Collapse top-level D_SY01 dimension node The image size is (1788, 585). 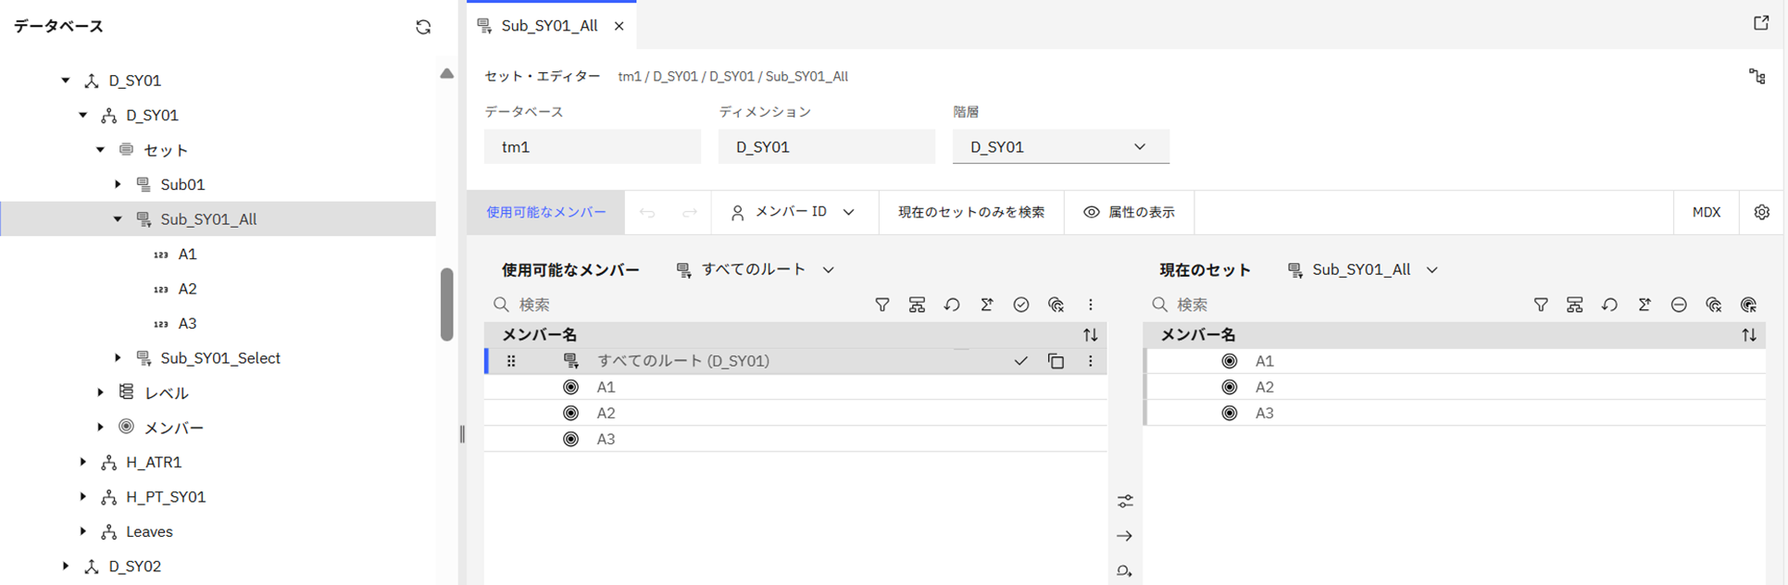coord(66,81)
